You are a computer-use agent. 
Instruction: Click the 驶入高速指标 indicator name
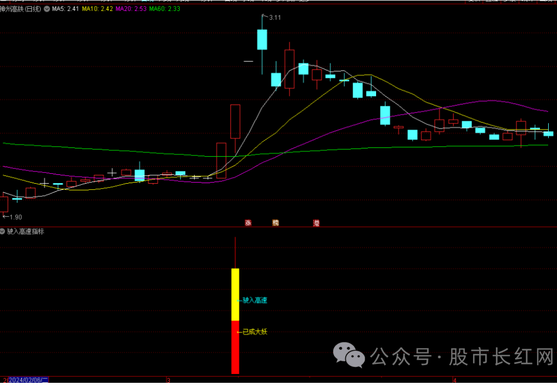(25, 232)
